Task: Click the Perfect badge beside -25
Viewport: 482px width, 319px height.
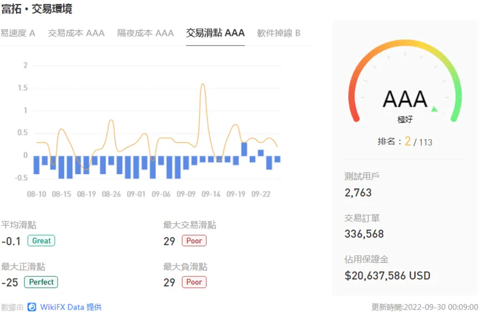Action: coord(41,282)
